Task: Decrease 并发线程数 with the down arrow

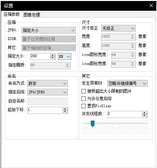Action: coord(145,116)
